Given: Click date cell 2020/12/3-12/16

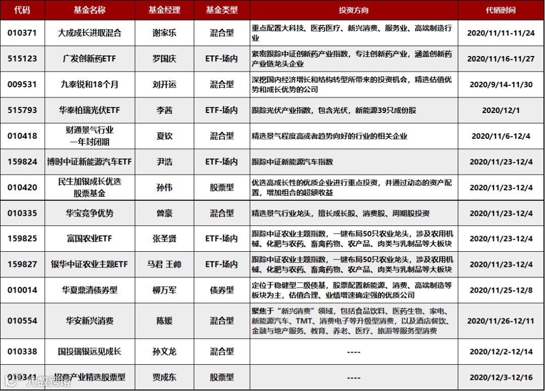Looking at the screenshot, I should point(501,377).
